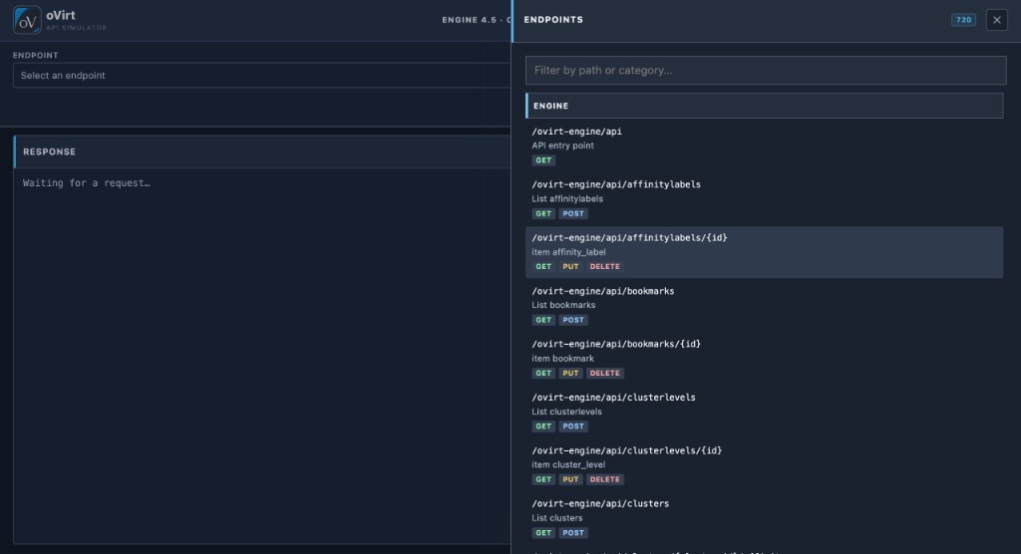Click 'item cluster_level' description text
This screenshot has height=554, width=1021.
[568, 464]
